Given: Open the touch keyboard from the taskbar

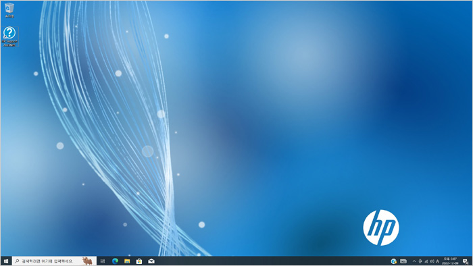Looking at the screenshot, I should (403, 261).
